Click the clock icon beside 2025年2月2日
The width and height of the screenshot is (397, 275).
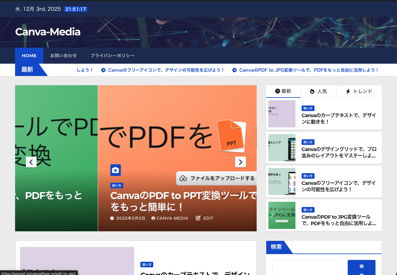click(112, 218)
